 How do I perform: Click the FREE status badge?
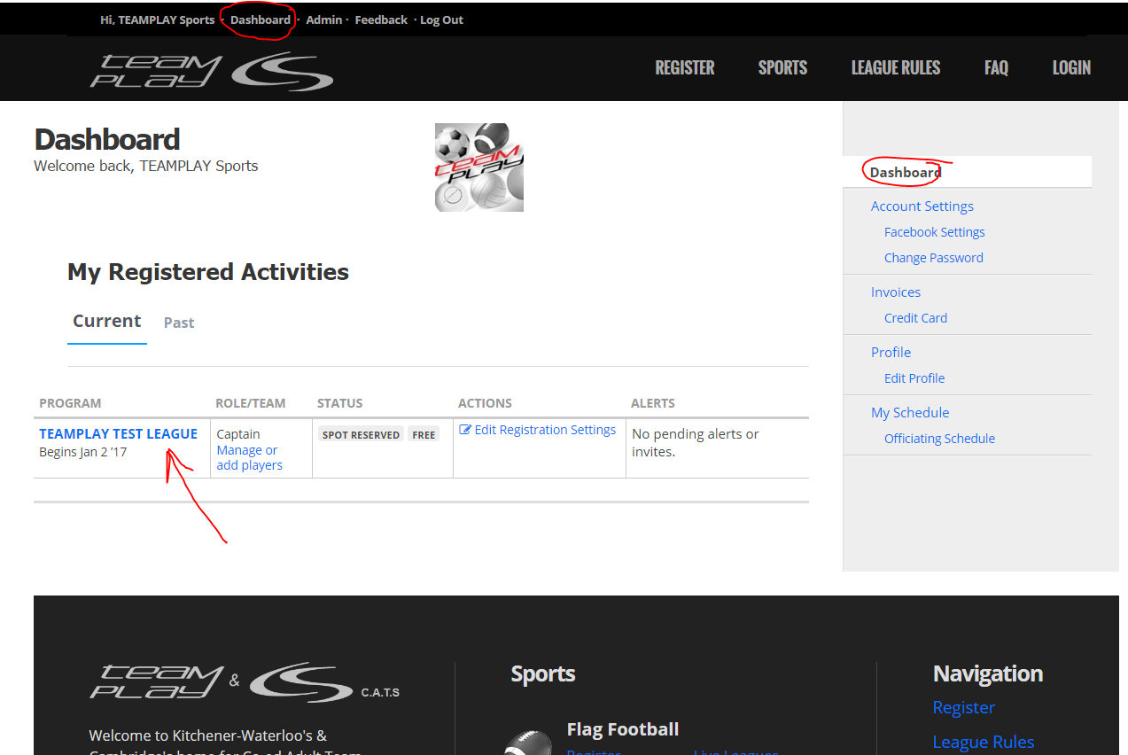[424, 434]
